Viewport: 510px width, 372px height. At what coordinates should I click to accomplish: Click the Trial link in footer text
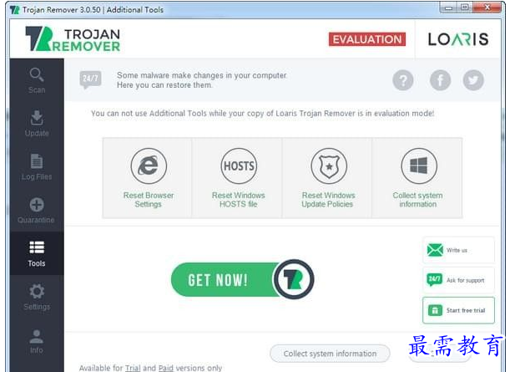[133, 368]
